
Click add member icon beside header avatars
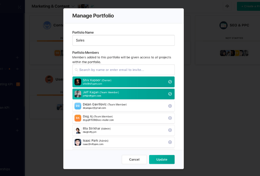tap(92, 6)
